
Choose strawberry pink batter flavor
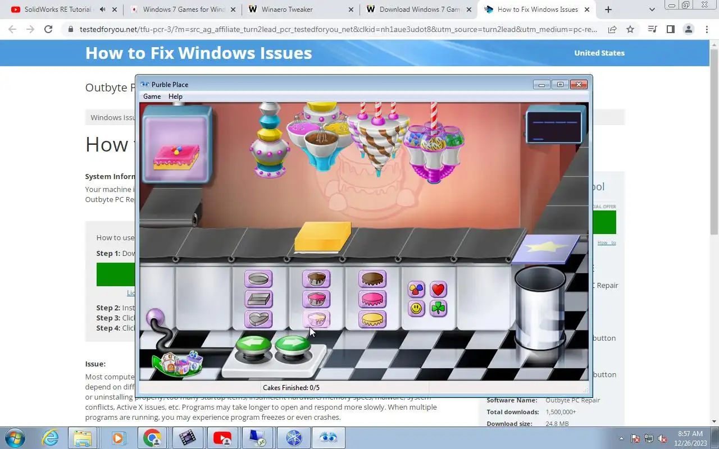316,299
